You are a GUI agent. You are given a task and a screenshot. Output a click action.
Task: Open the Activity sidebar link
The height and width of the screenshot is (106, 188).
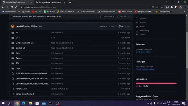[x=141, y=23]
